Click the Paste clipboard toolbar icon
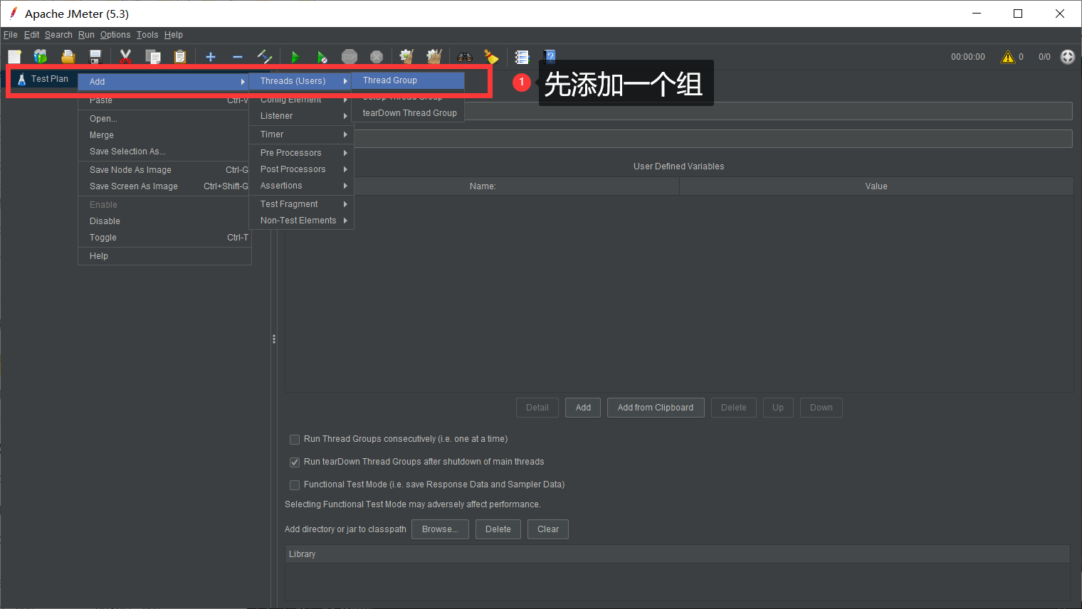 pyautogui.click(x=180, y=57)
